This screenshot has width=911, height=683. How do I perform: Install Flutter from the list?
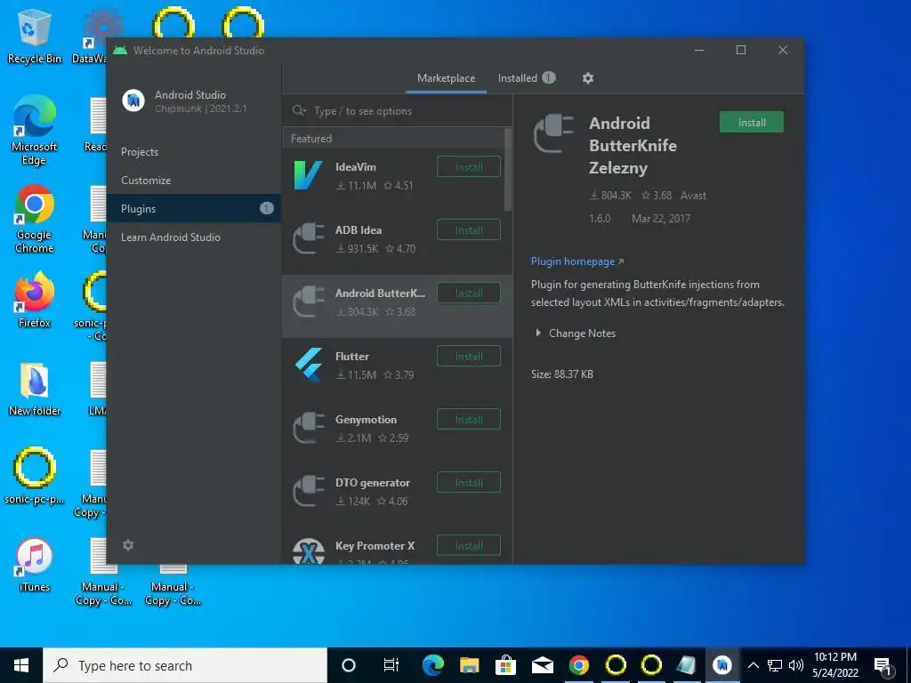(469, 356)
